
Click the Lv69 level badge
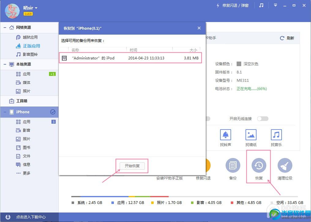28,14
